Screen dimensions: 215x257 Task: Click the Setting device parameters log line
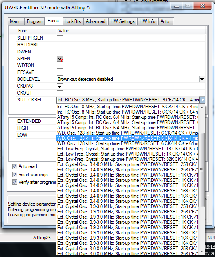pyautogui.click(x=32, y=204)
